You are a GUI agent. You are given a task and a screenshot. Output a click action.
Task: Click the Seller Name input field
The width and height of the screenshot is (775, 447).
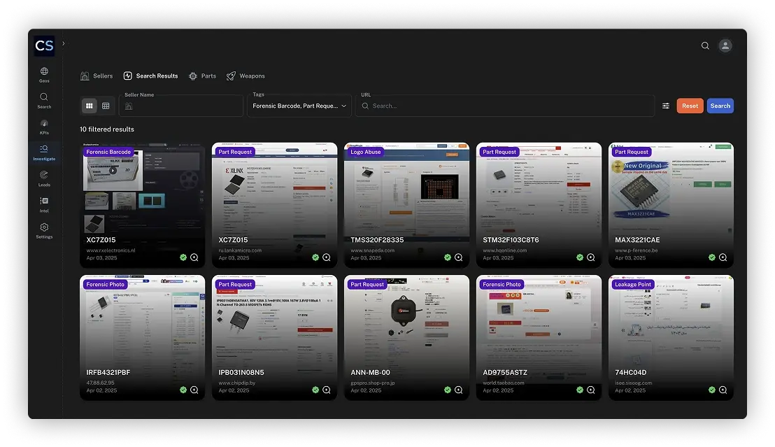pos(181,106)
